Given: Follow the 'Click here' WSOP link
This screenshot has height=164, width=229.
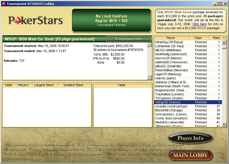Looking at the screenshot, I should (x=199, y=24).
